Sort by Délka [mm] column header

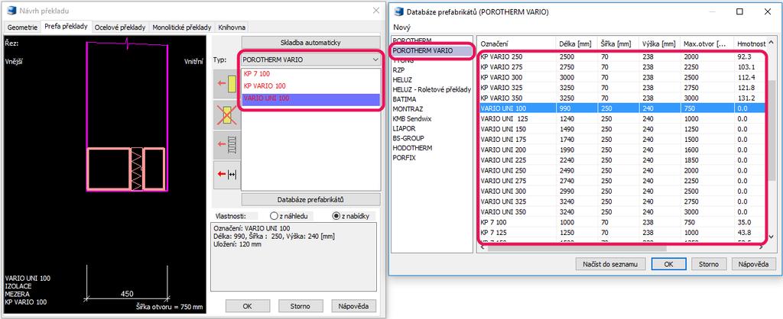click(x=577, y=43)
